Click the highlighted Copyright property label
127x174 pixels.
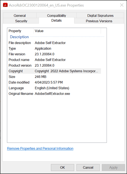(16, 71)
